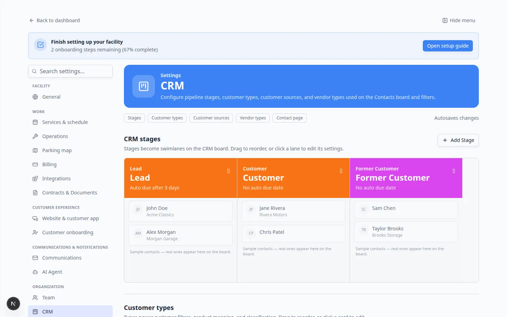Click the Integrations blocks icon
507x317 pixels.
(35, 179)
